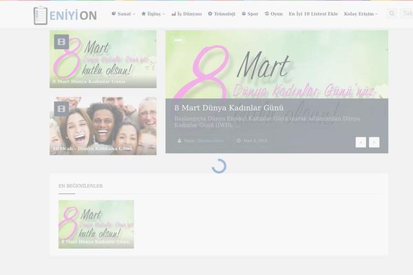Click the previous slide arrow button
413x275 pixels.
(x=361, y=142)
